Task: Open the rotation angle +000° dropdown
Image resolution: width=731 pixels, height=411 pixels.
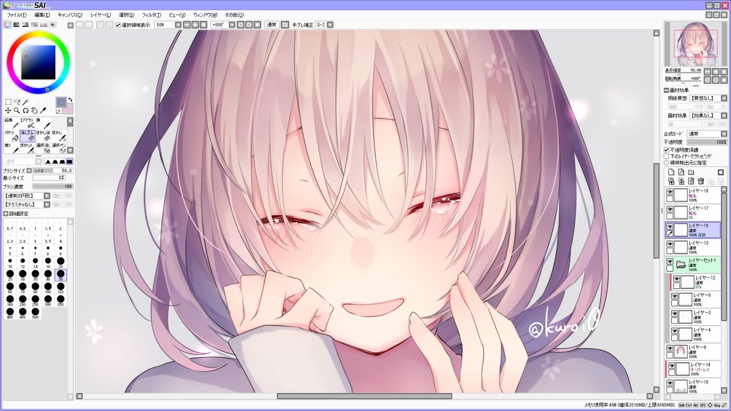Action: tap(232, 25)
